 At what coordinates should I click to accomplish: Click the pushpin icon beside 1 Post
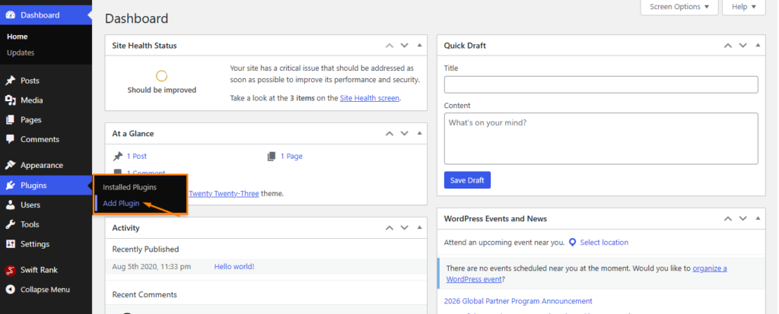point(118,157)
